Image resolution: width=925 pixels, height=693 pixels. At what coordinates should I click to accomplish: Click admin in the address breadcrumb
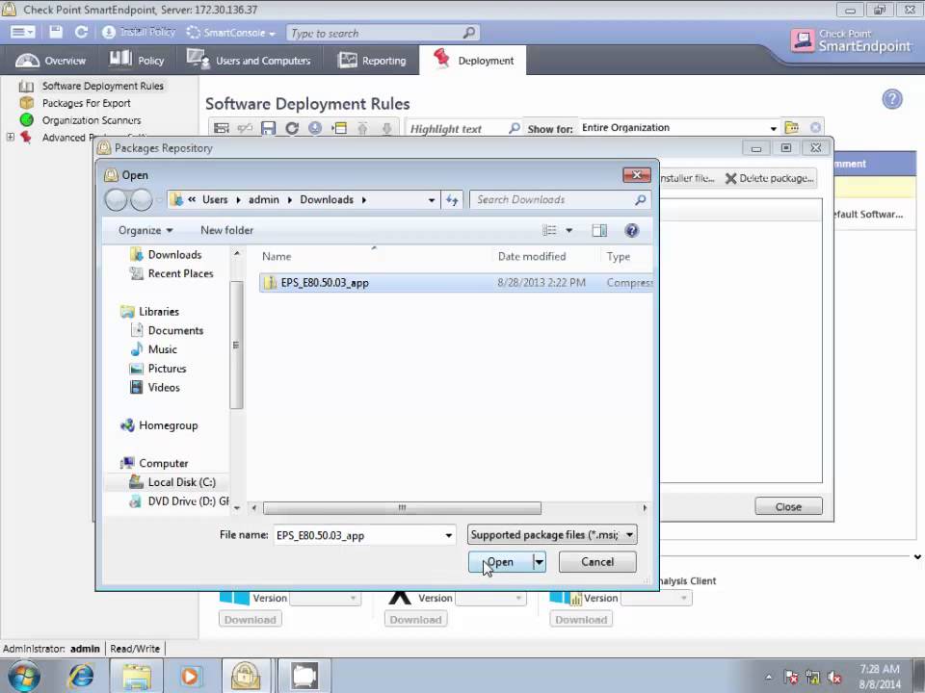264,200
